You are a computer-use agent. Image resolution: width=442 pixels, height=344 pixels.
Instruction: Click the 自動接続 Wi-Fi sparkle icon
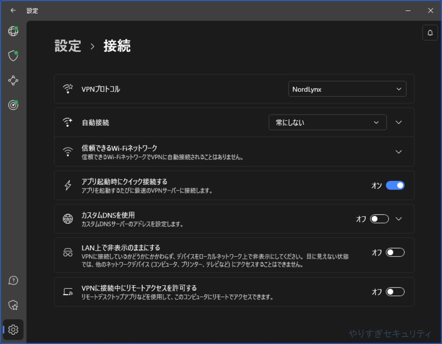point(68,123)
